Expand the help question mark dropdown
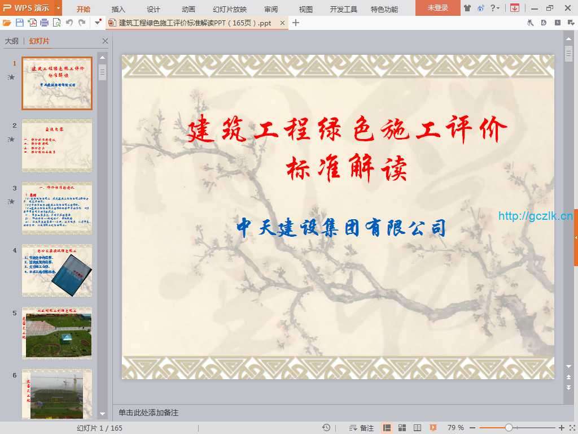Image resolution: width=578 pixels, height=434 pixels. coord(495,8)
